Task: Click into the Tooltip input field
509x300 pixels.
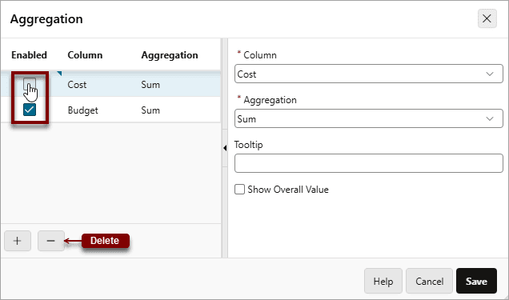Action: [x=368, y=163]
